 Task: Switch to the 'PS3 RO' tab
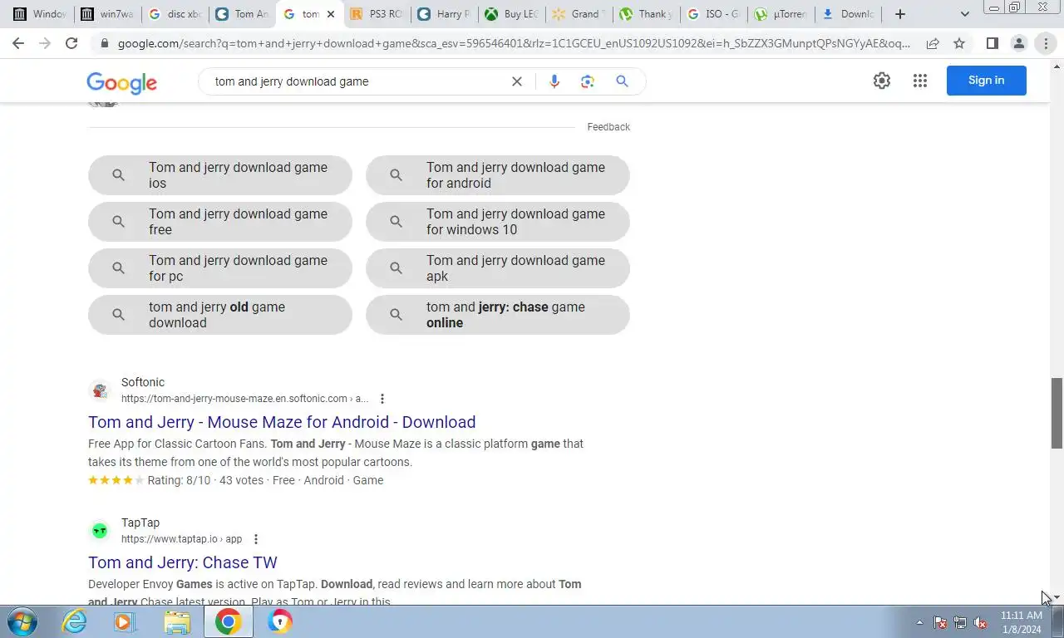click(377, 14)
